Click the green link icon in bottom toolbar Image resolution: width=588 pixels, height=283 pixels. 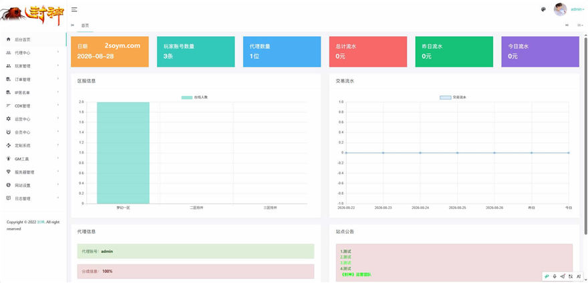click(547, 276)
